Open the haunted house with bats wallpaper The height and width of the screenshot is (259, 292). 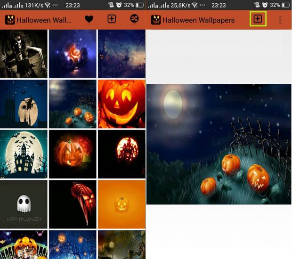[24, 154]
